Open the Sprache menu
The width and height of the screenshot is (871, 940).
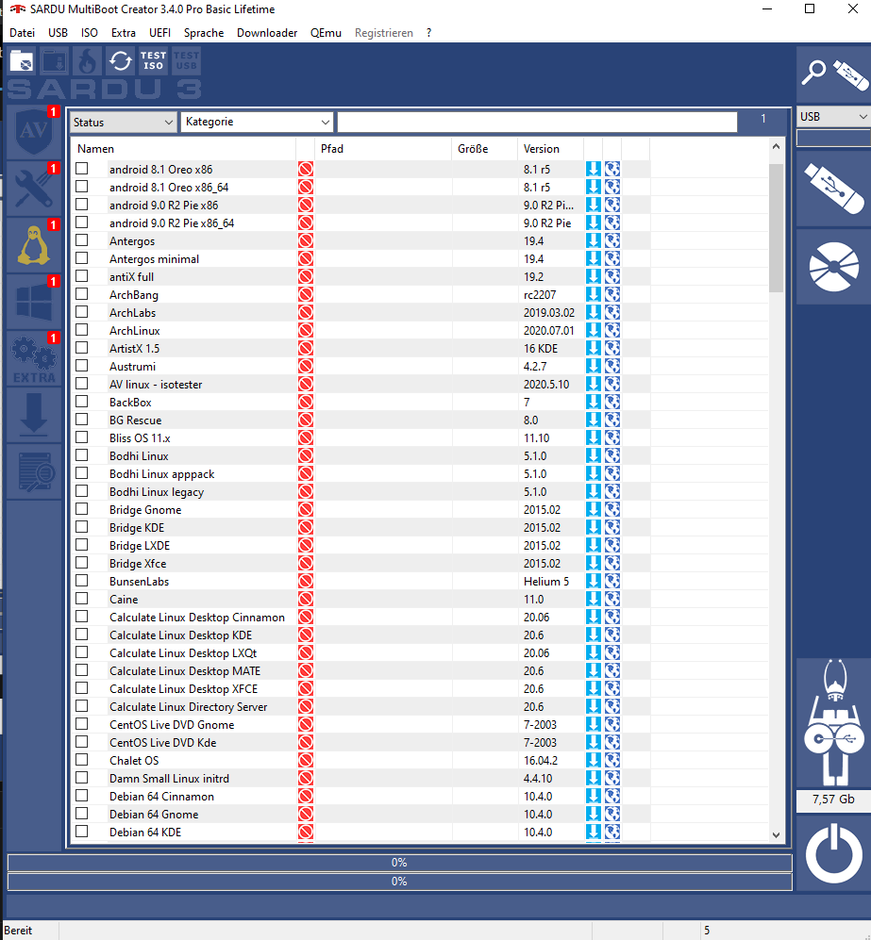pyautogui.click(x=204, y=33)
